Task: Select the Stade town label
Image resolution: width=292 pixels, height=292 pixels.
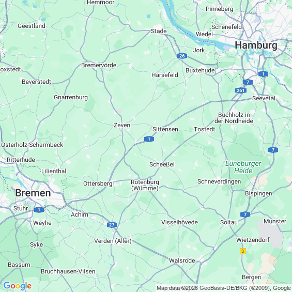Action: [x=159, y=31]
